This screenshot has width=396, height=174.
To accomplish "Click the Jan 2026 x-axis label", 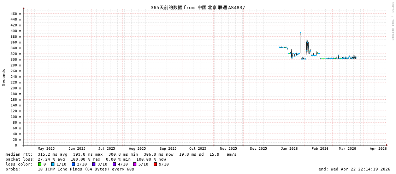I will click(x=289, y=149).
